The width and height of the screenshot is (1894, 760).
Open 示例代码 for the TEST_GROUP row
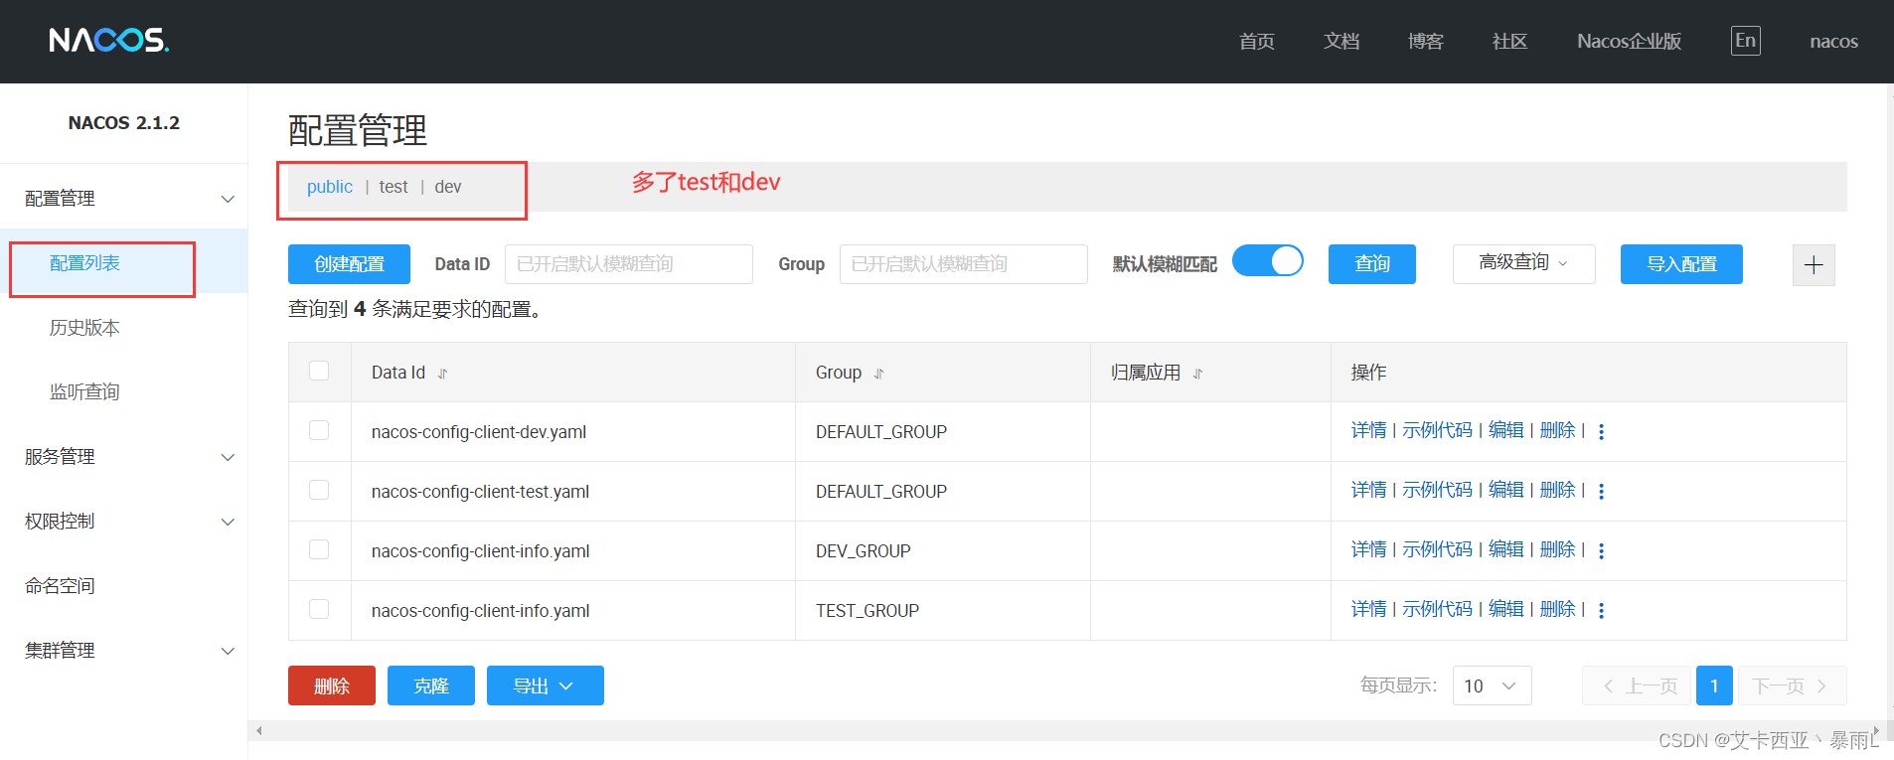1437,609
